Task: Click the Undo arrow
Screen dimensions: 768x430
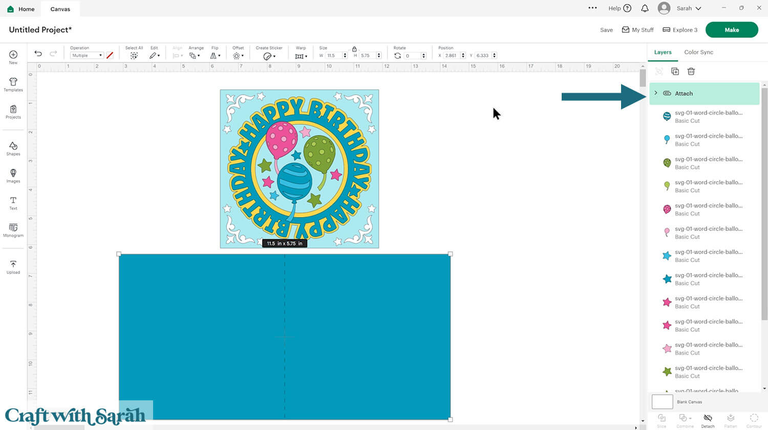Action: [x=38, y=54]
